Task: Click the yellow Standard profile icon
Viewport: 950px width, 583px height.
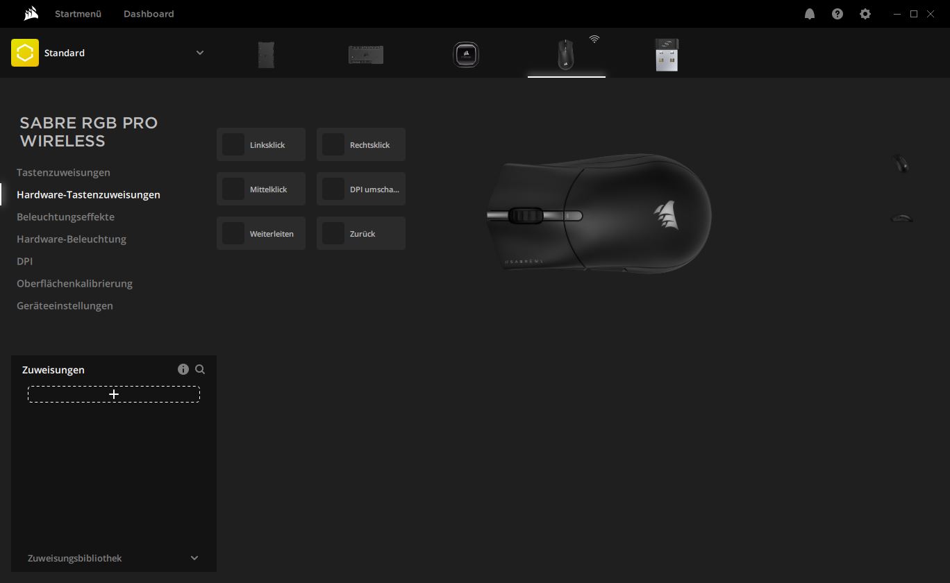Action: [x=25, y=53]
